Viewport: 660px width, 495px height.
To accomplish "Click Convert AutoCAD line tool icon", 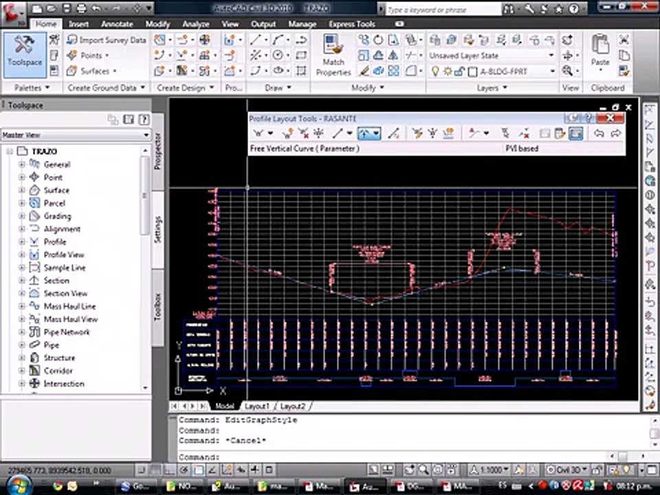I will coord(393,134).
